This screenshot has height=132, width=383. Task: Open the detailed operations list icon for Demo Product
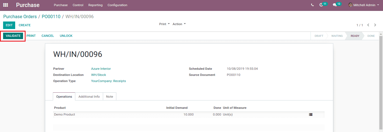[311, 114]
